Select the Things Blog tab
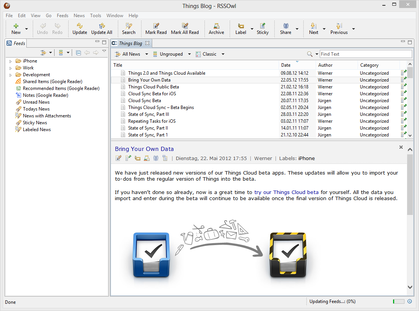This screenshot has width=419, height=311. 131,43
